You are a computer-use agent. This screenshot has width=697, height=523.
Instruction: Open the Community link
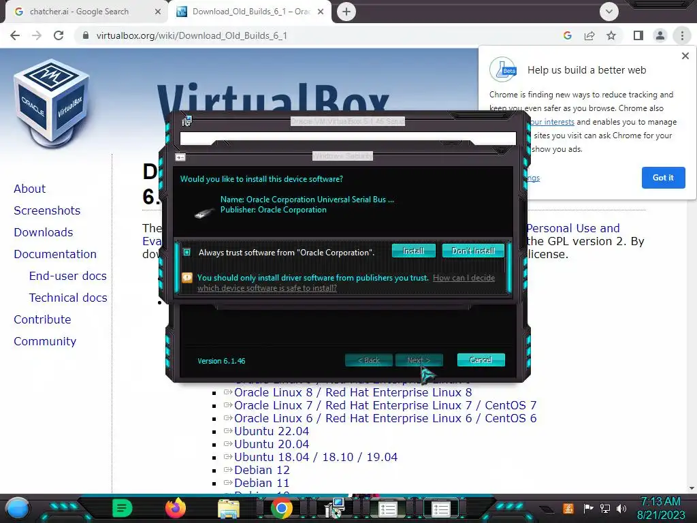[x=45, y=341]
